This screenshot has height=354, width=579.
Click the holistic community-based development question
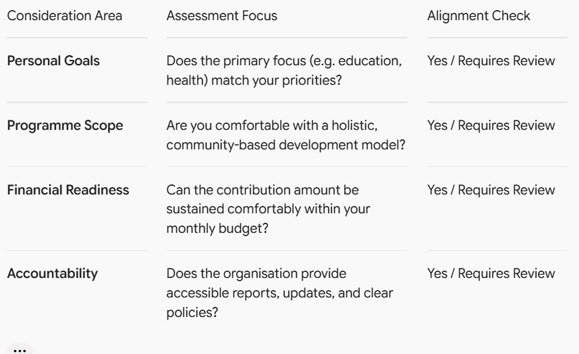click(286, 135)
